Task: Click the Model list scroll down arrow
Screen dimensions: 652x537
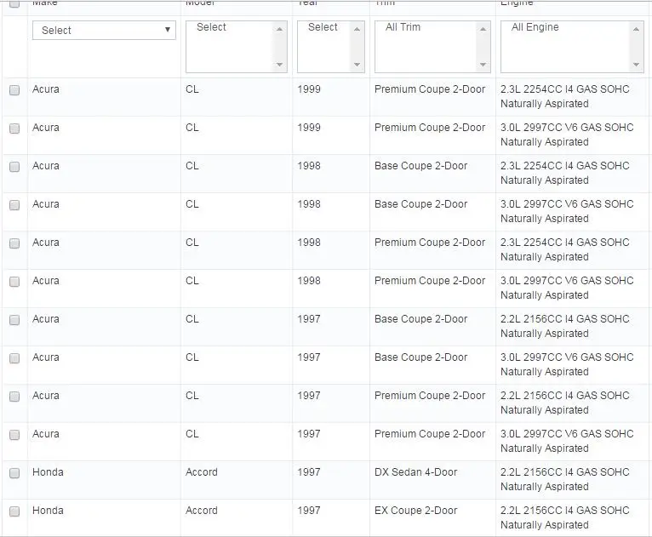Action: [x=279, y=65]
